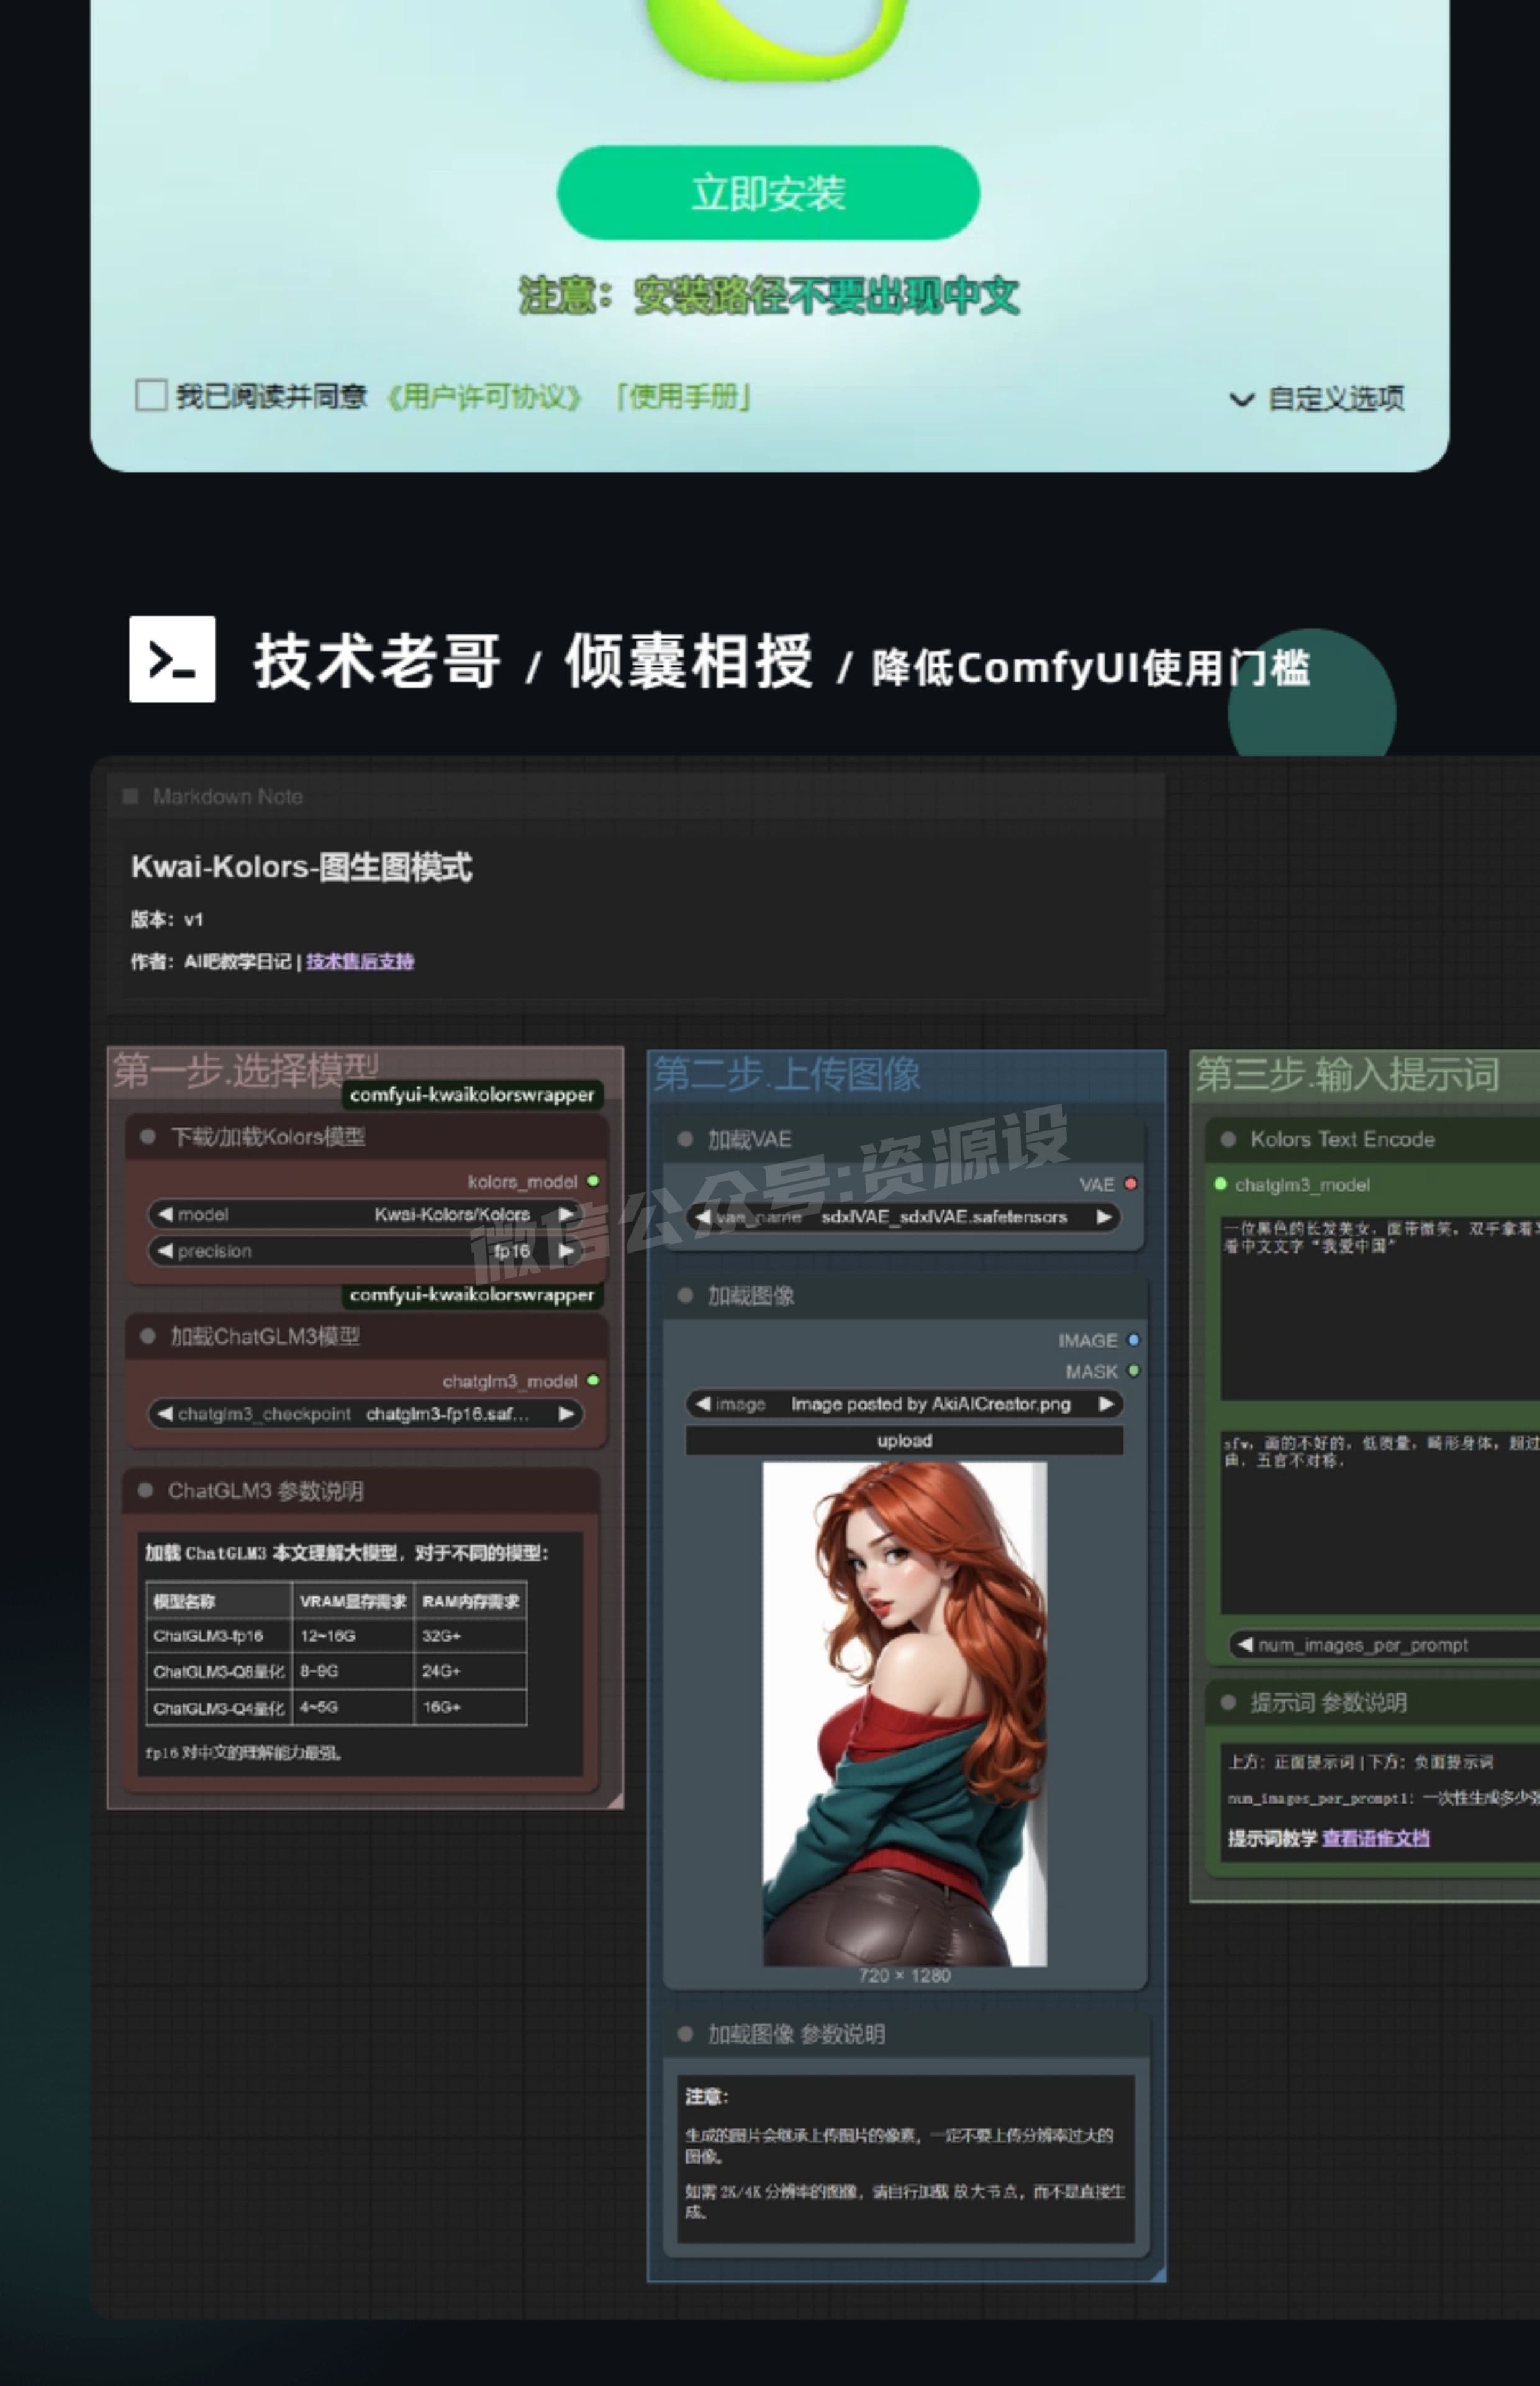Click the 第三步.输入提示词 group title
Image resolution: width=1540 pixels, height=2386 pixels.
pyautogui.click(x=1348, y=1074)
